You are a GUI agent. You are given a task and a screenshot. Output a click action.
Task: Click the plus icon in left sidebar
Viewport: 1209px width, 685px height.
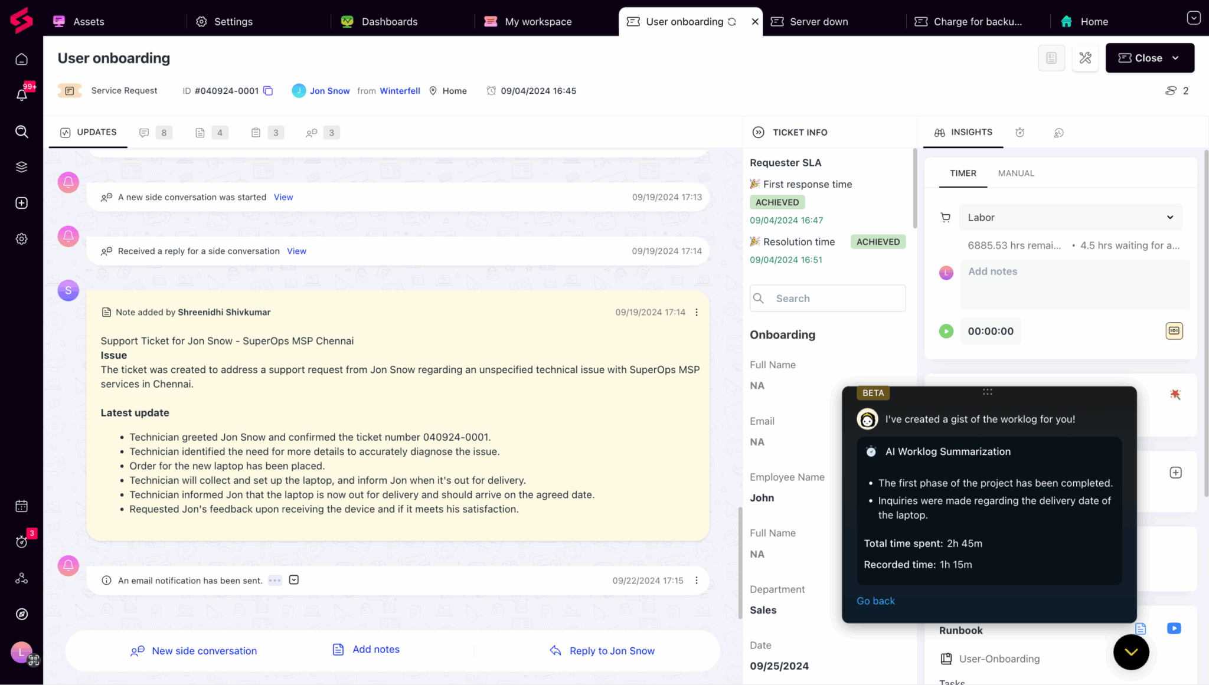(x=22, y=203)
